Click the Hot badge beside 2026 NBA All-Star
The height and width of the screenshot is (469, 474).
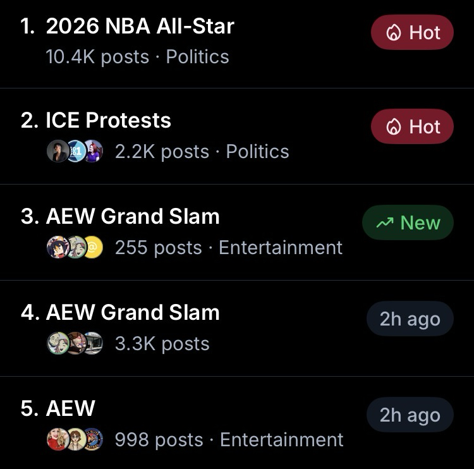click(x=412, y=33)
